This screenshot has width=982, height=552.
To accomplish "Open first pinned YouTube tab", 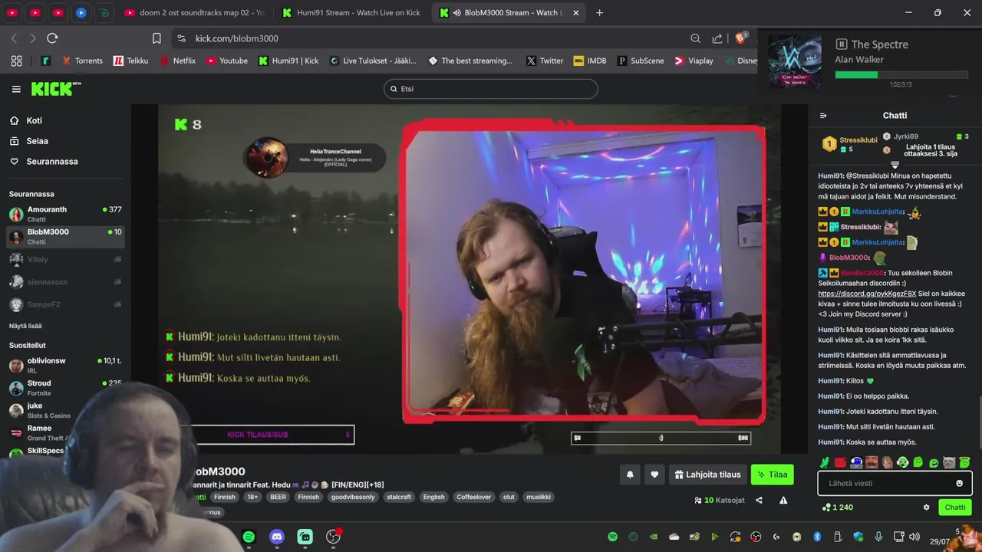I will (x=12, y=13).
